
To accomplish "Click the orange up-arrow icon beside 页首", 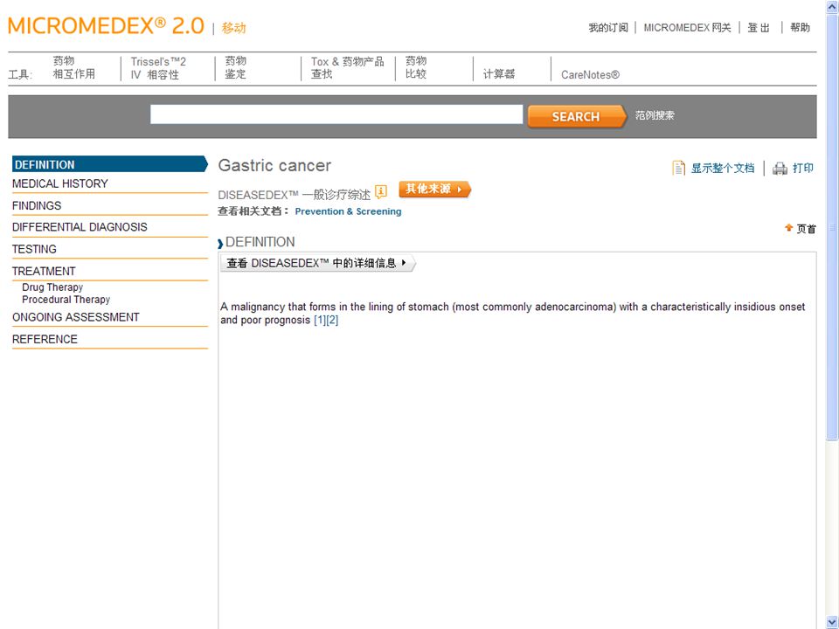I will click(x=788, y=228).
